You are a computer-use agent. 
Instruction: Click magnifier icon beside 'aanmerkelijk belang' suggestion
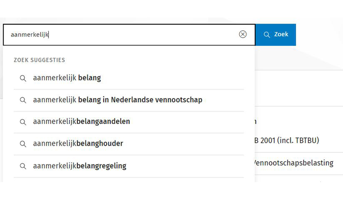(x=23, y=78)
